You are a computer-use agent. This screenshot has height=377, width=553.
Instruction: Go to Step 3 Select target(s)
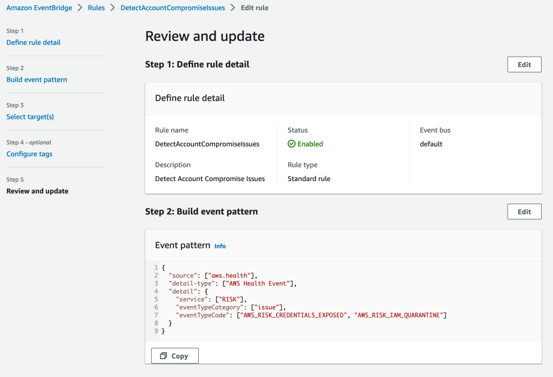[x=30, y=117]
